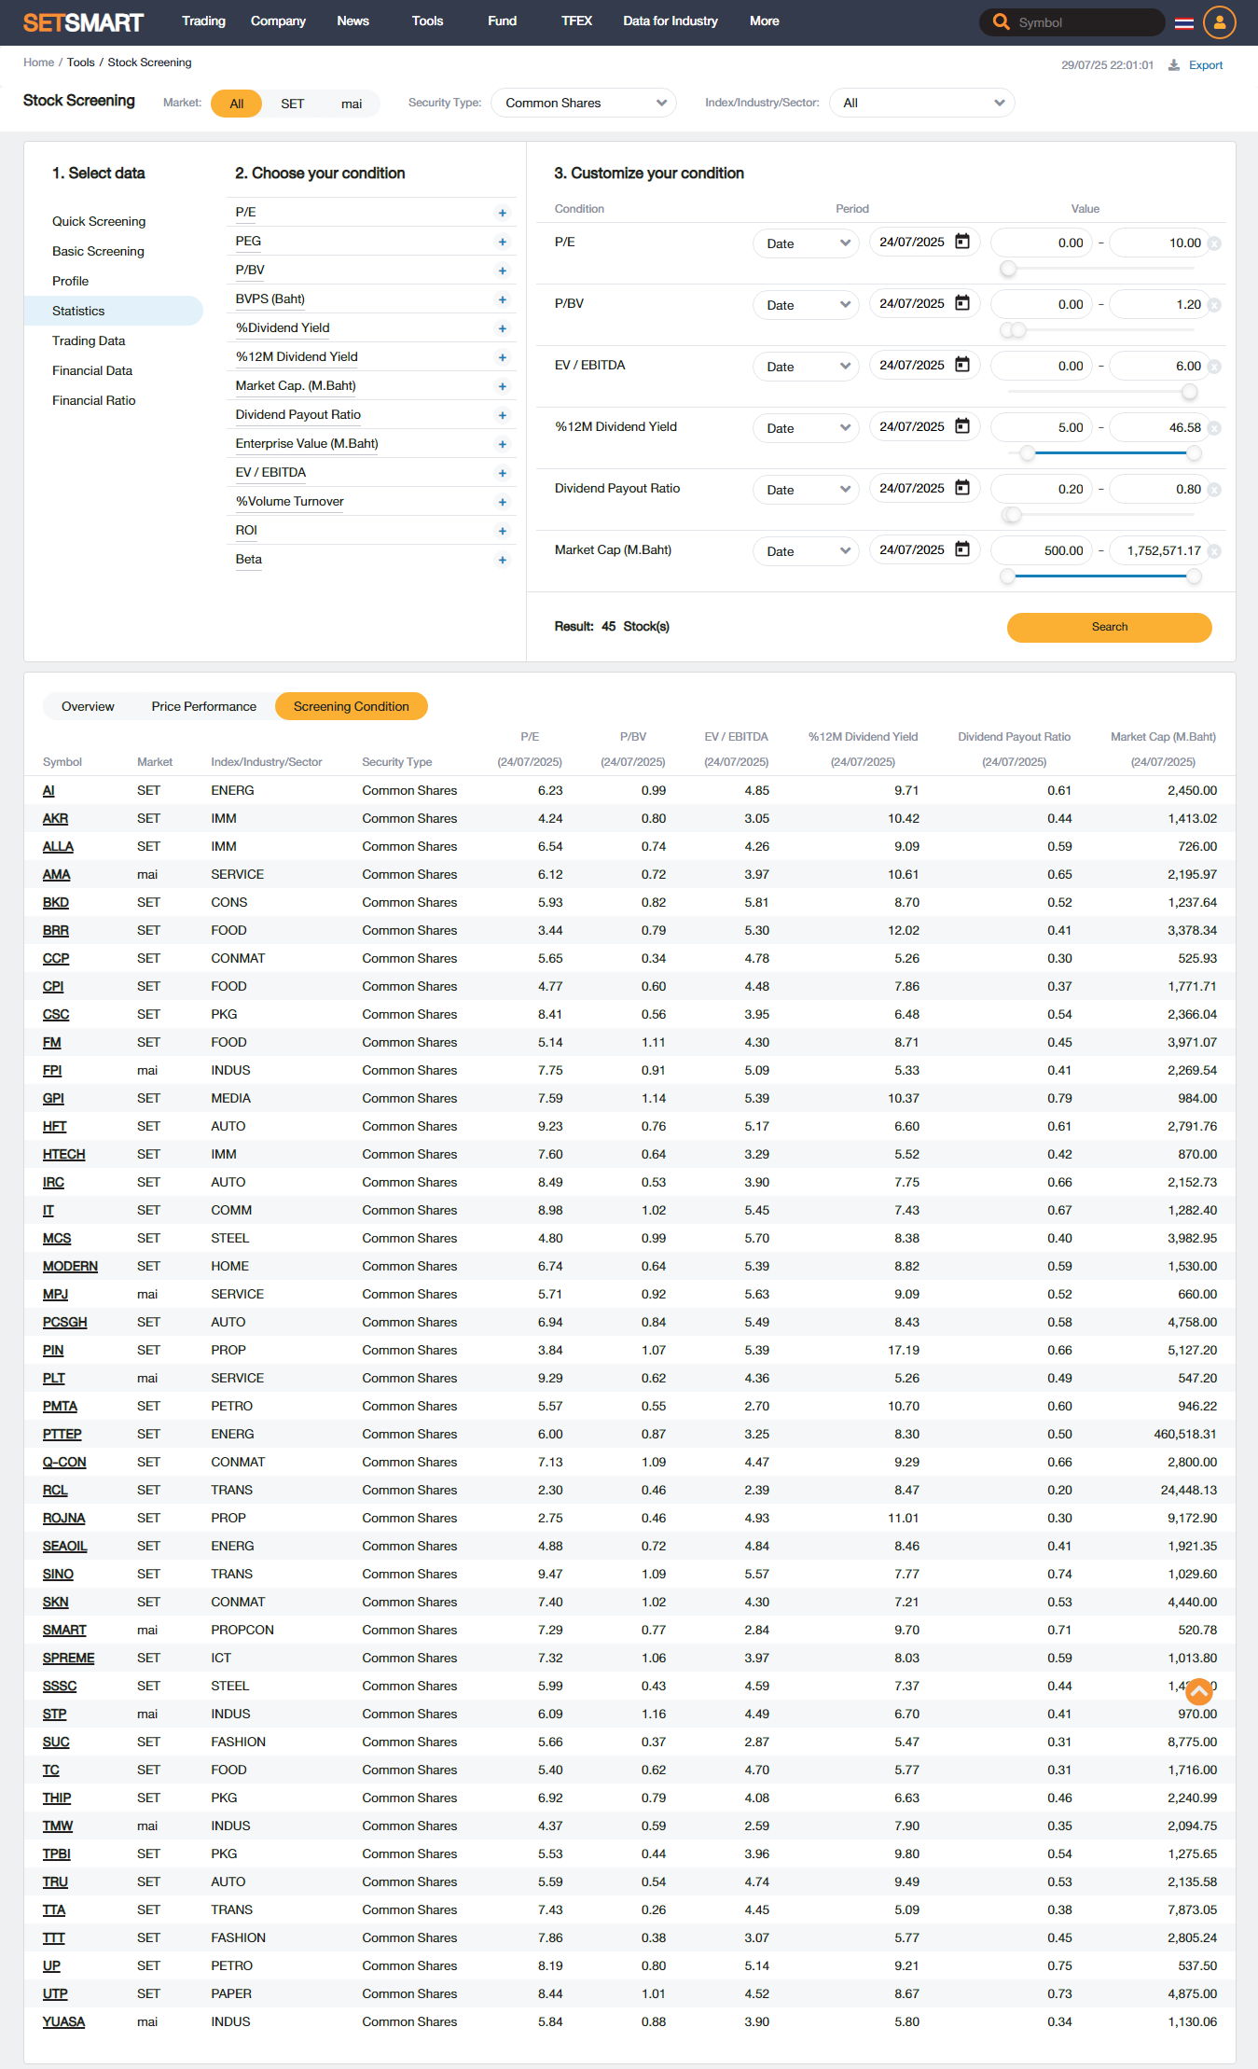Open the TFEX menu
Viewport: 1258px width, 2069px height.
point(576,21)
